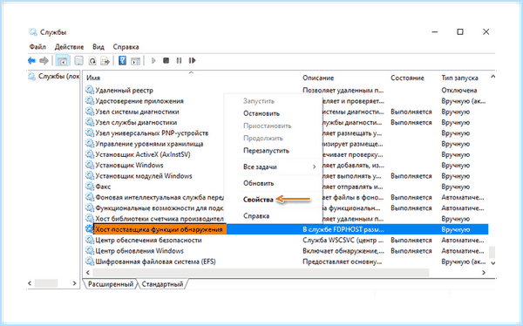Switch to the Стандартный tab
The width and height of the screenshot is (523, 326).
[x=162, y=284]
